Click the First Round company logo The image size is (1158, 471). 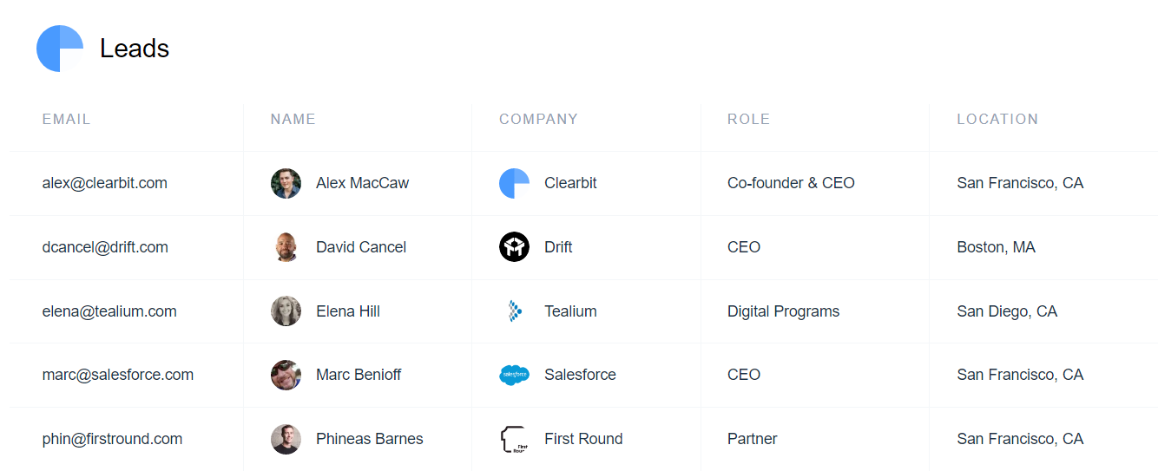[514, 439]
